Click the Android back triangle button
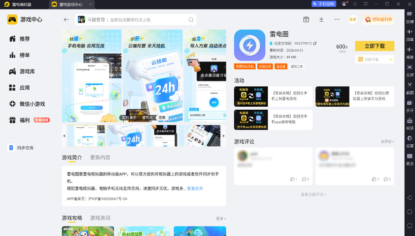Viewport: 415px width, 236px height. pos(409,198)
